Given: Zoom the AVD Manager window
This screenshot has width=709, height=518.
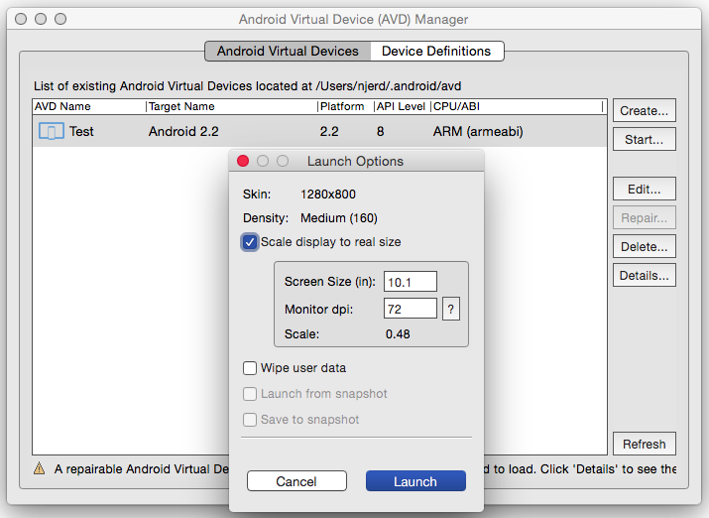Looking at the screenshot, I should pos(60,19).
